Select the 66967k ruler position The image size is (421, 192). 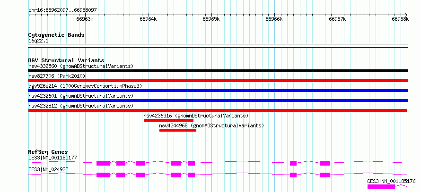337,19
